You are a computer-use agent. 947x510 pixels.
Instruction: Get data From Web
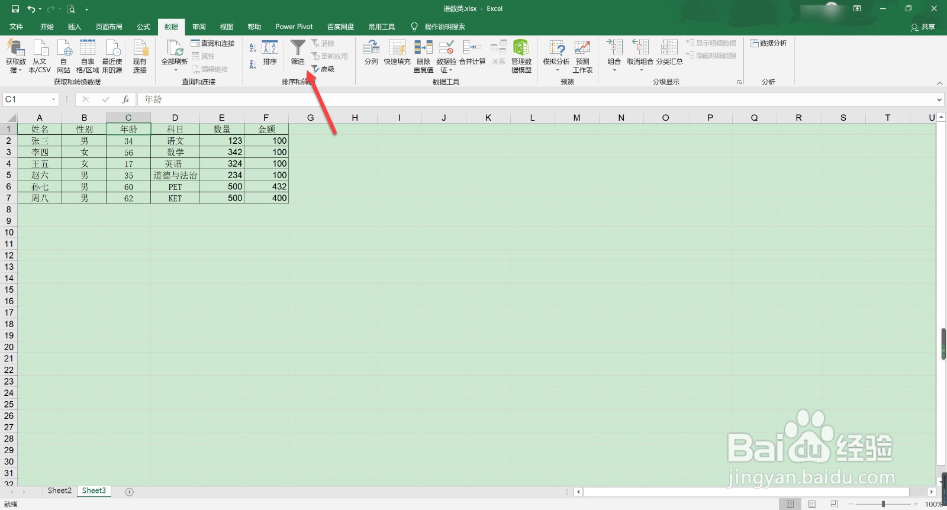(64, 56)
